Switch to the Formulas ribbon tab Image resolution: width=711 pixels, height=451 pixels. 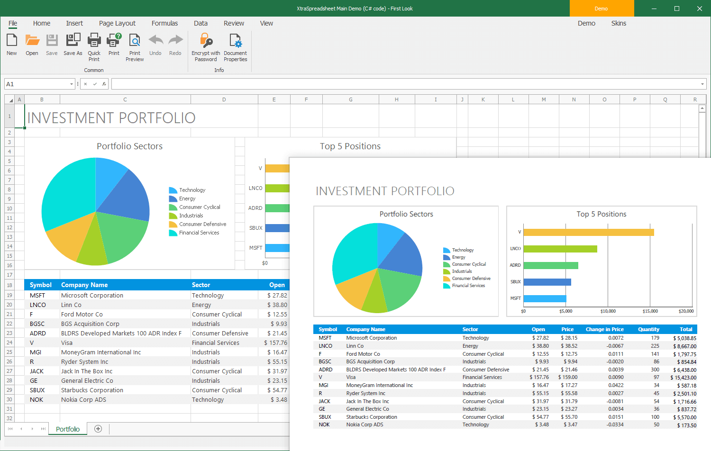164,23
